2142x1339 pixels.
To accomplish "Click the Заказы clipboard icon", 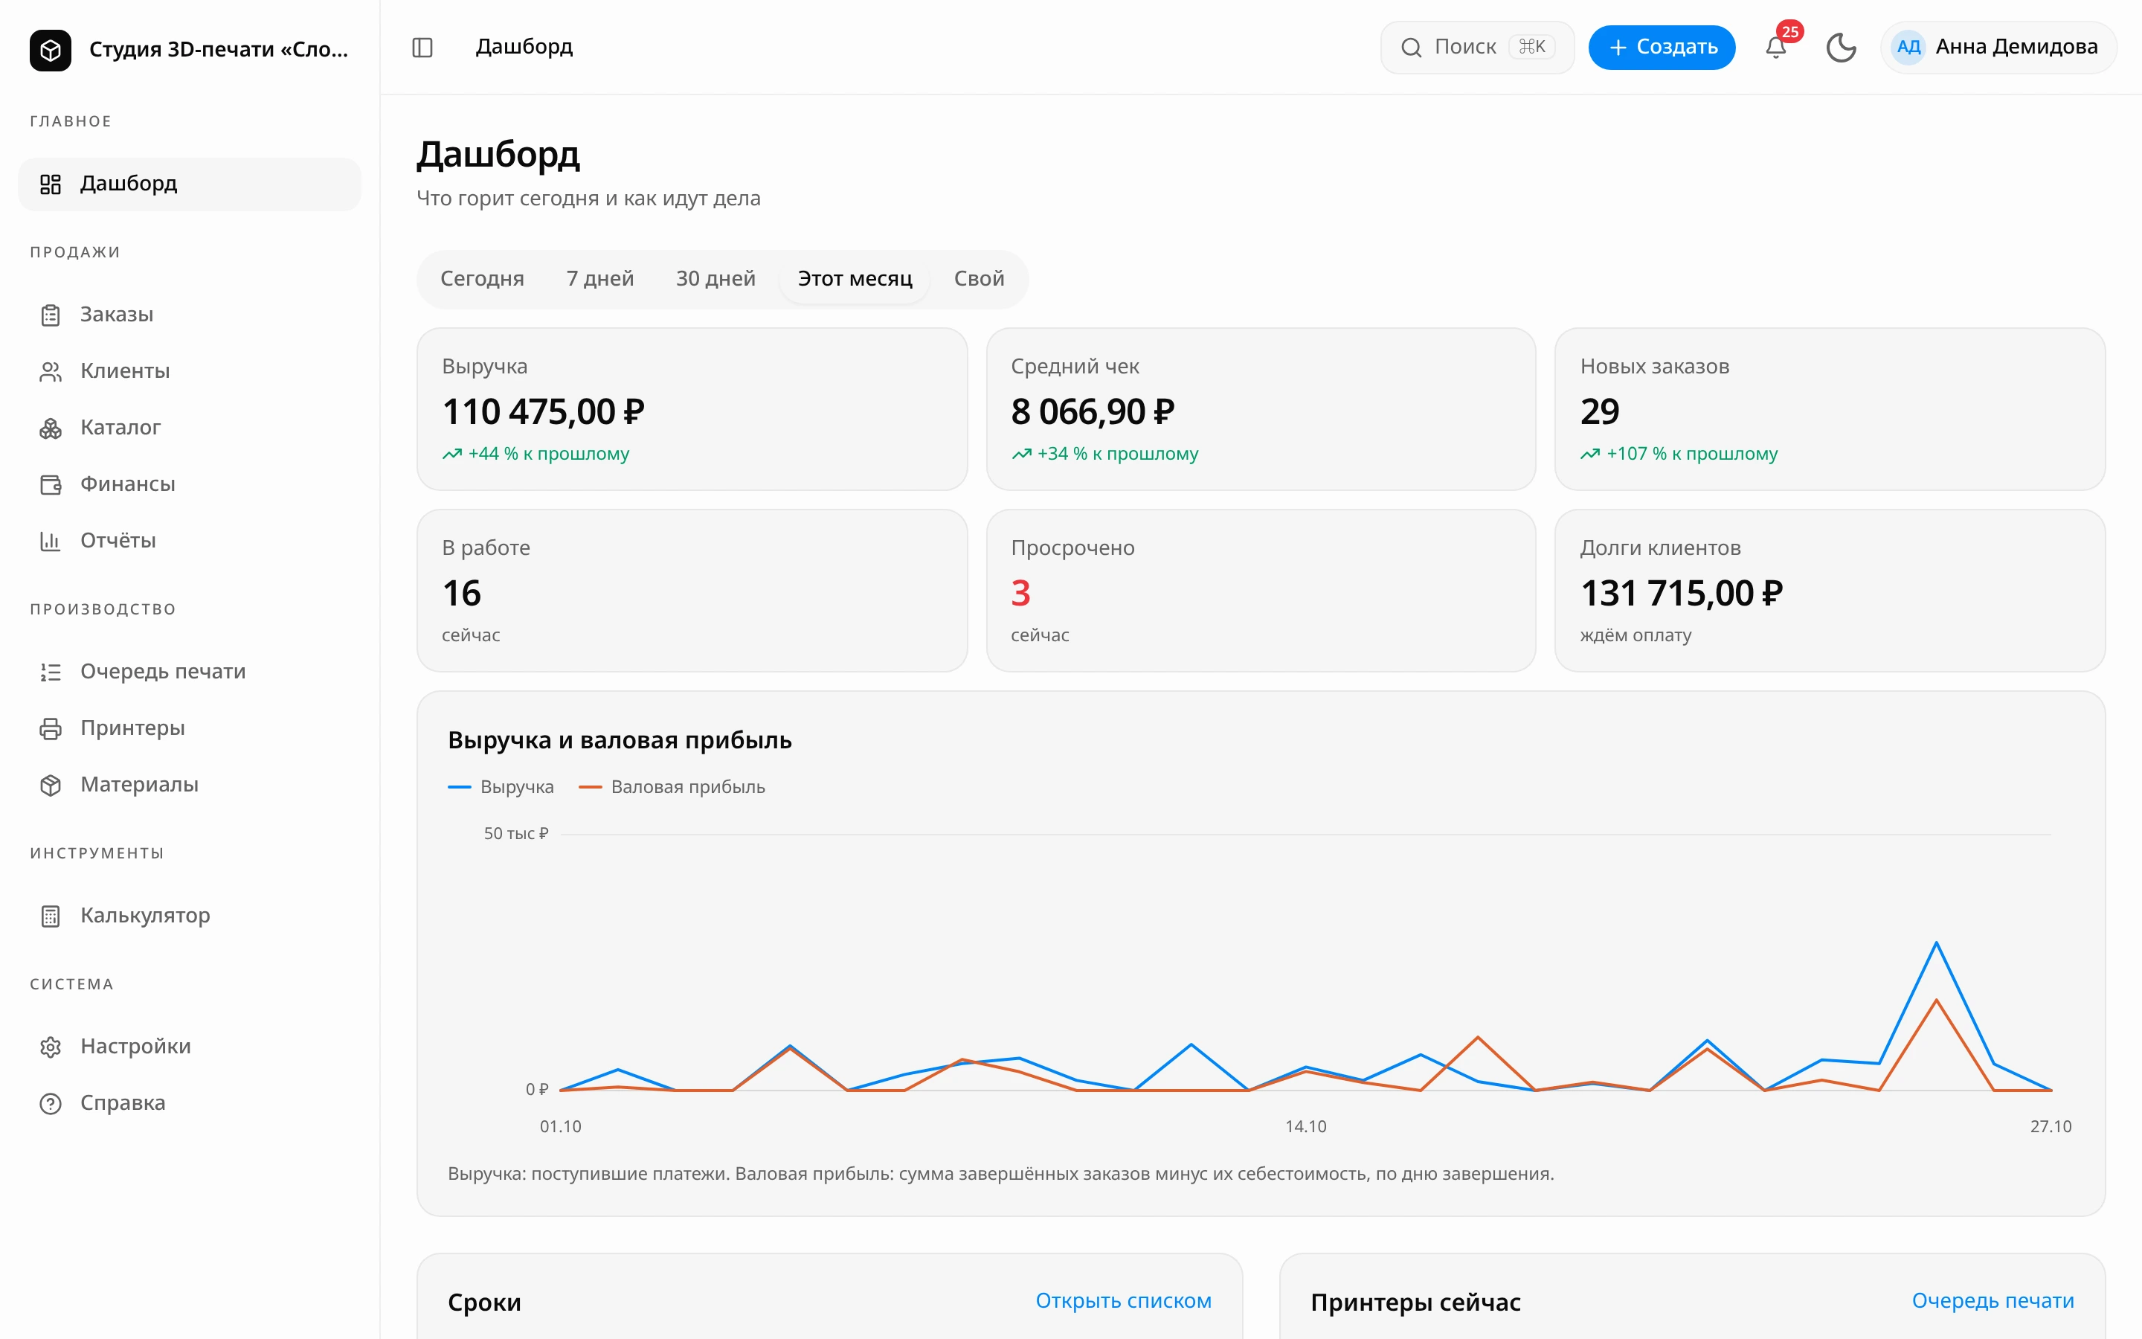I will pyautogui.click(x=51, y=315).
